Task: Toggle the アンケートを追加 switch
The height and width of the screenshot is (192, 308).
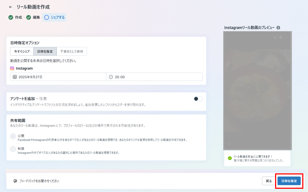Action: 198,99
